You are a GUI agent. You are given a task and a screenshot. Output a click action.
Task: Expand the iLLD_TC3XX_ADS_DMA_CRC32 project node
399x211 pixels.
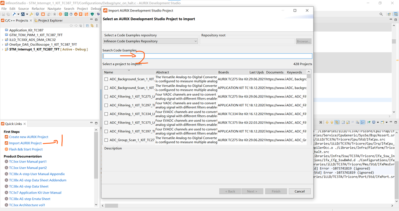click(x=3, y=40)
